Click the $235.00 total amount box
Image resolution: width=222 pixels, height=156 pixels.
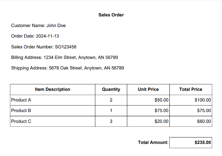(x=191, y=142)
